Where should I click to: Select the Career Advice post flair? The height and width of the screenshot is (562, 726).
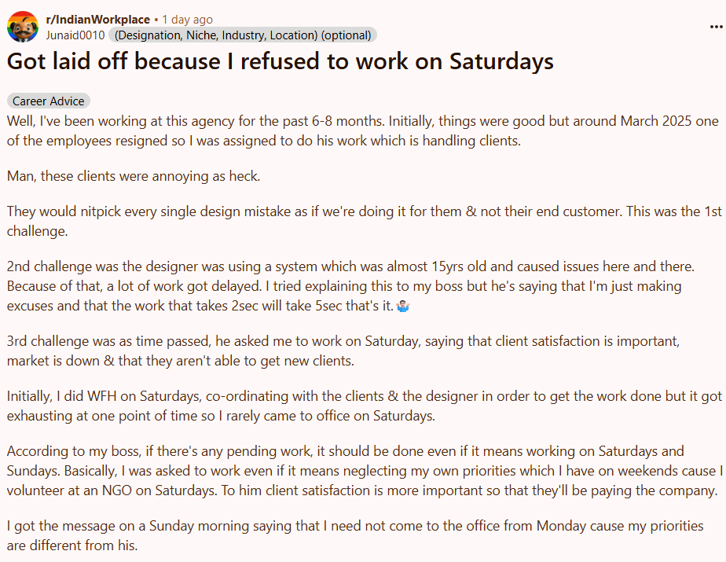click(48, 101)
